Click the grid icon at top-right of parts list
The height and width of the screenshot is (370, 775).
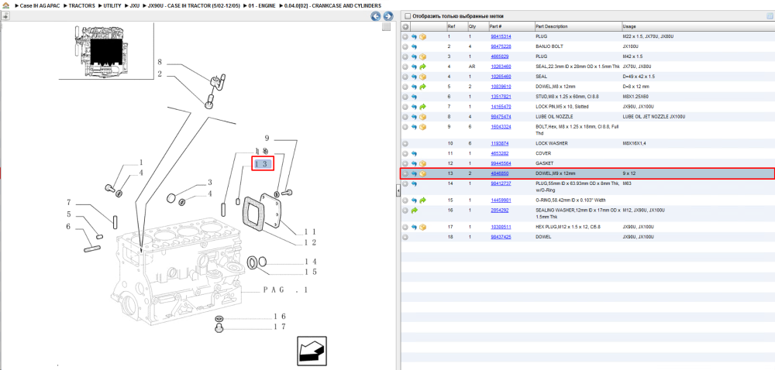770,15
